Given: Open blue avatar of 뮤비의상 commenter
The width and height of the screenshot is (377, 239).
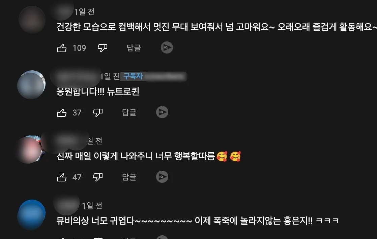Looking at the screenshot, I should point(31,214).
